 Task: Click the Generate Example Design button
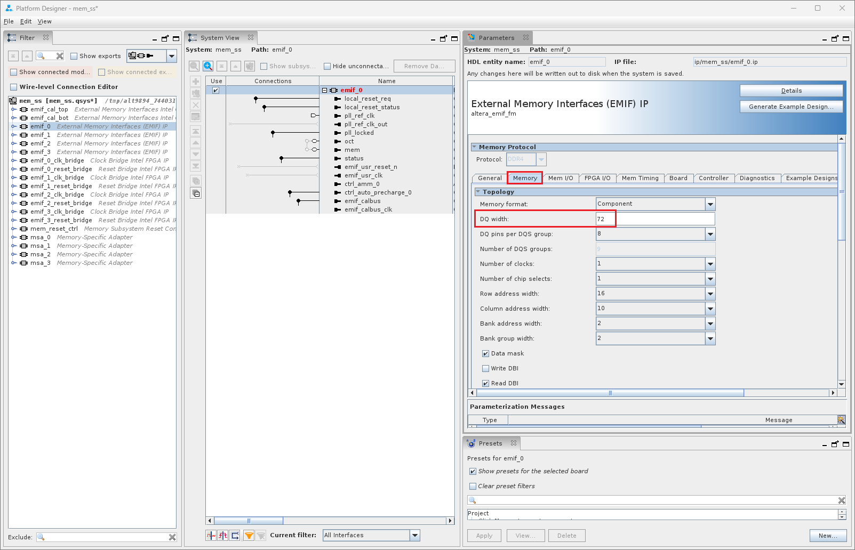(x=790, y=107)
